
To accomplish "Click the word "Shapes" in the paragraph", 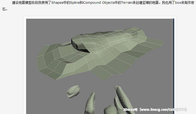I will click(57, 3).
